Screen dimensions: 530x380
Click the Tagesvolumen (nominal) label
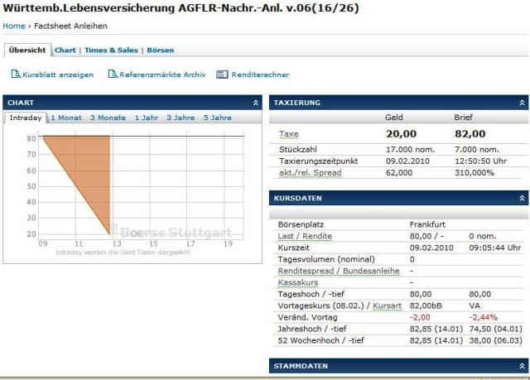coord(326,259)
